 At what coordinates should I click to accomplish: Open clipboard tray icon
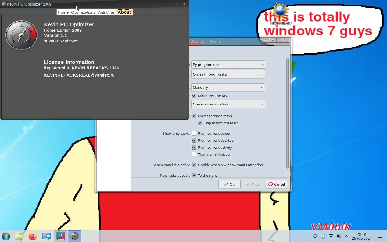(x=331, y=236)
